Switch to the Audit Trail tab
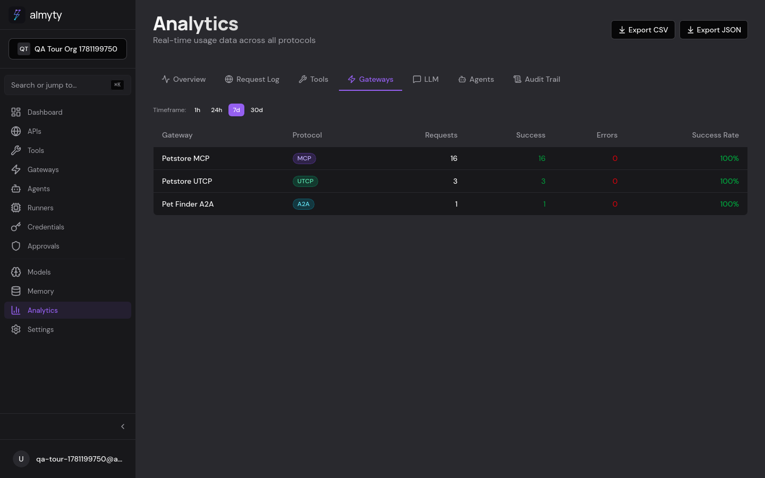 pos(537,79)
